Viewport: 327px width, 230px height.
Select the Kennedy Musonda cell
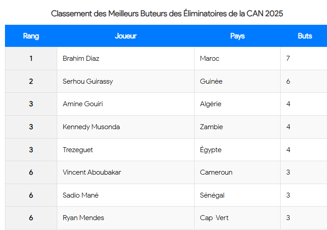pos(91,127)
